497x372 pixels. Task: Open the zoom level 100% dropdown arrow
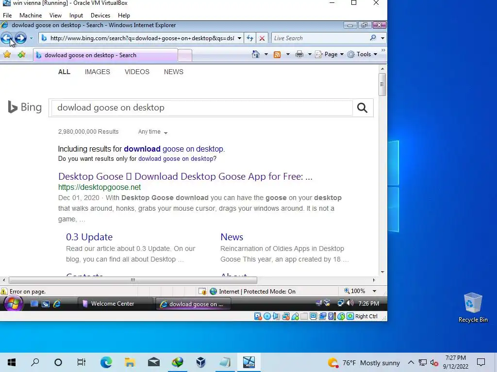[x=374, y=291]
